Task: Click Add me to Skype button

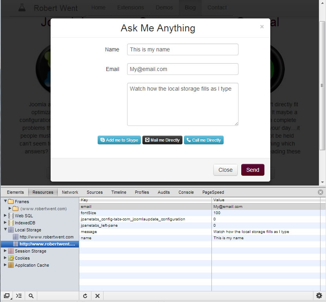Action: point(119,140)
